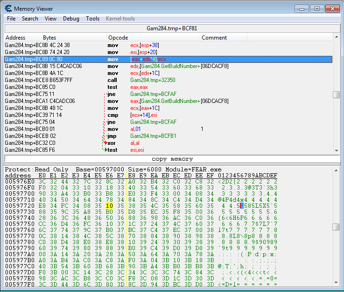Open the Tools menu
This screenshot has height=292, width=344.
coord(92,19)
